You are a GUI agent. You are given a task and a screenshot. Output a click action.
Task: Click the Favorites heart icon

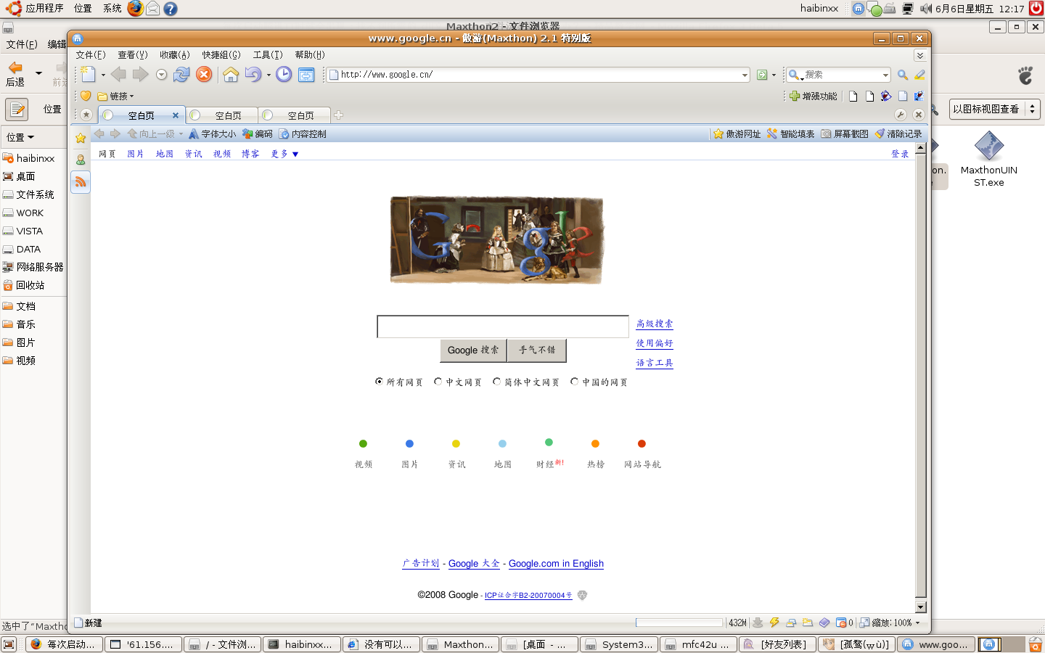(x=86, y=96)
